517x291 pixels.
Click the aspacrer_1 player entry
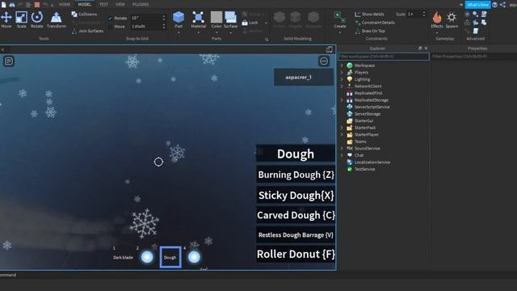click(304, 78)
